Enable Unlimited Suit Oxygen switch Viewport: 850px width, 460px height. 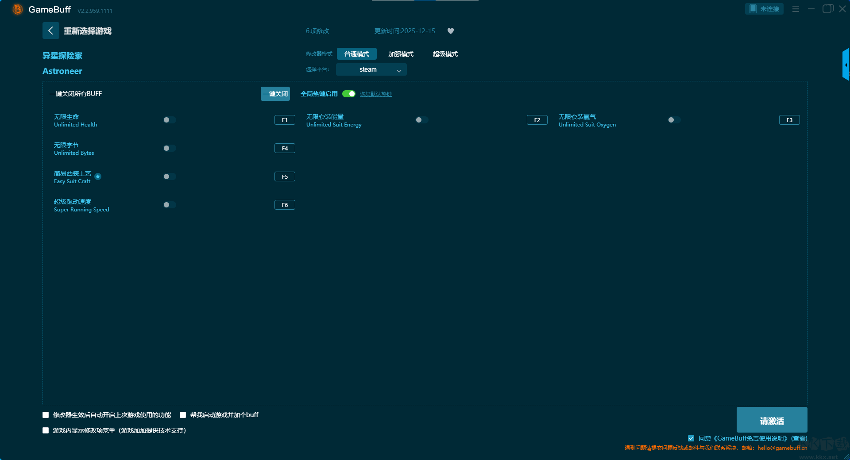(x=674, y=120)
